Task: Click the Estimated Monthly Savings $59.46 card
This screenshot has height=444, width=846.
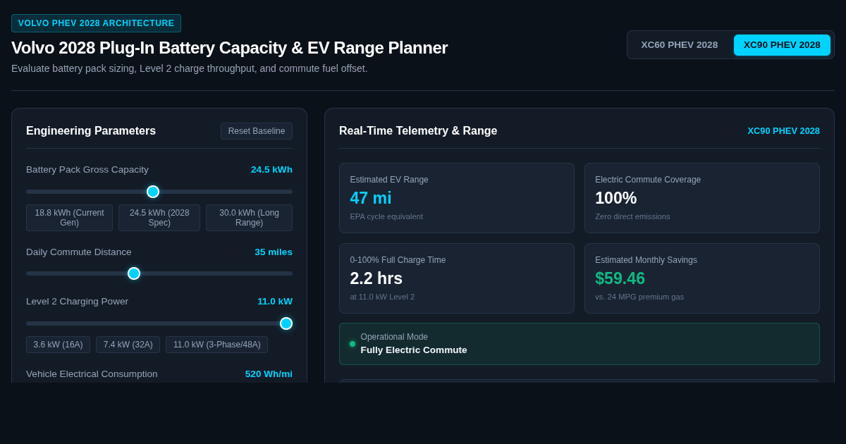Action: pos(702,278)
